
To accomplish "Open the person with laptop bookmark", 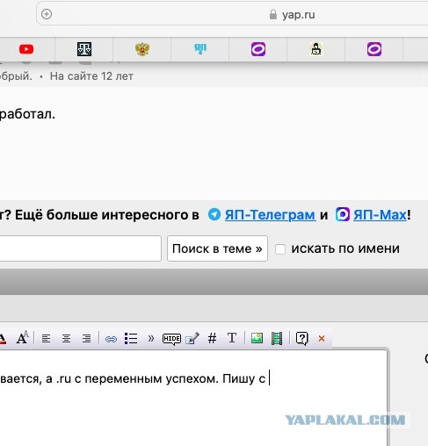I will pos(316,49).
